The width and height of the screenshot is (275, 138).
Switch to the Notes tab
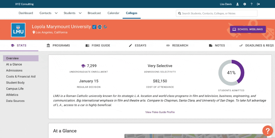tap(217, 45)
